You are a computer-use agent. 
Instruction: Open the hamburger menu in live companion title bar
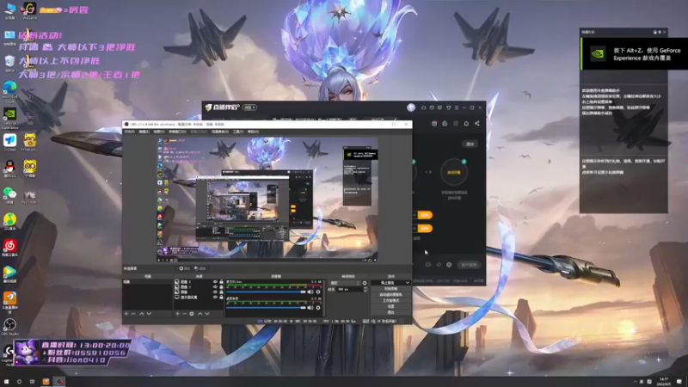tap(457, 107)
